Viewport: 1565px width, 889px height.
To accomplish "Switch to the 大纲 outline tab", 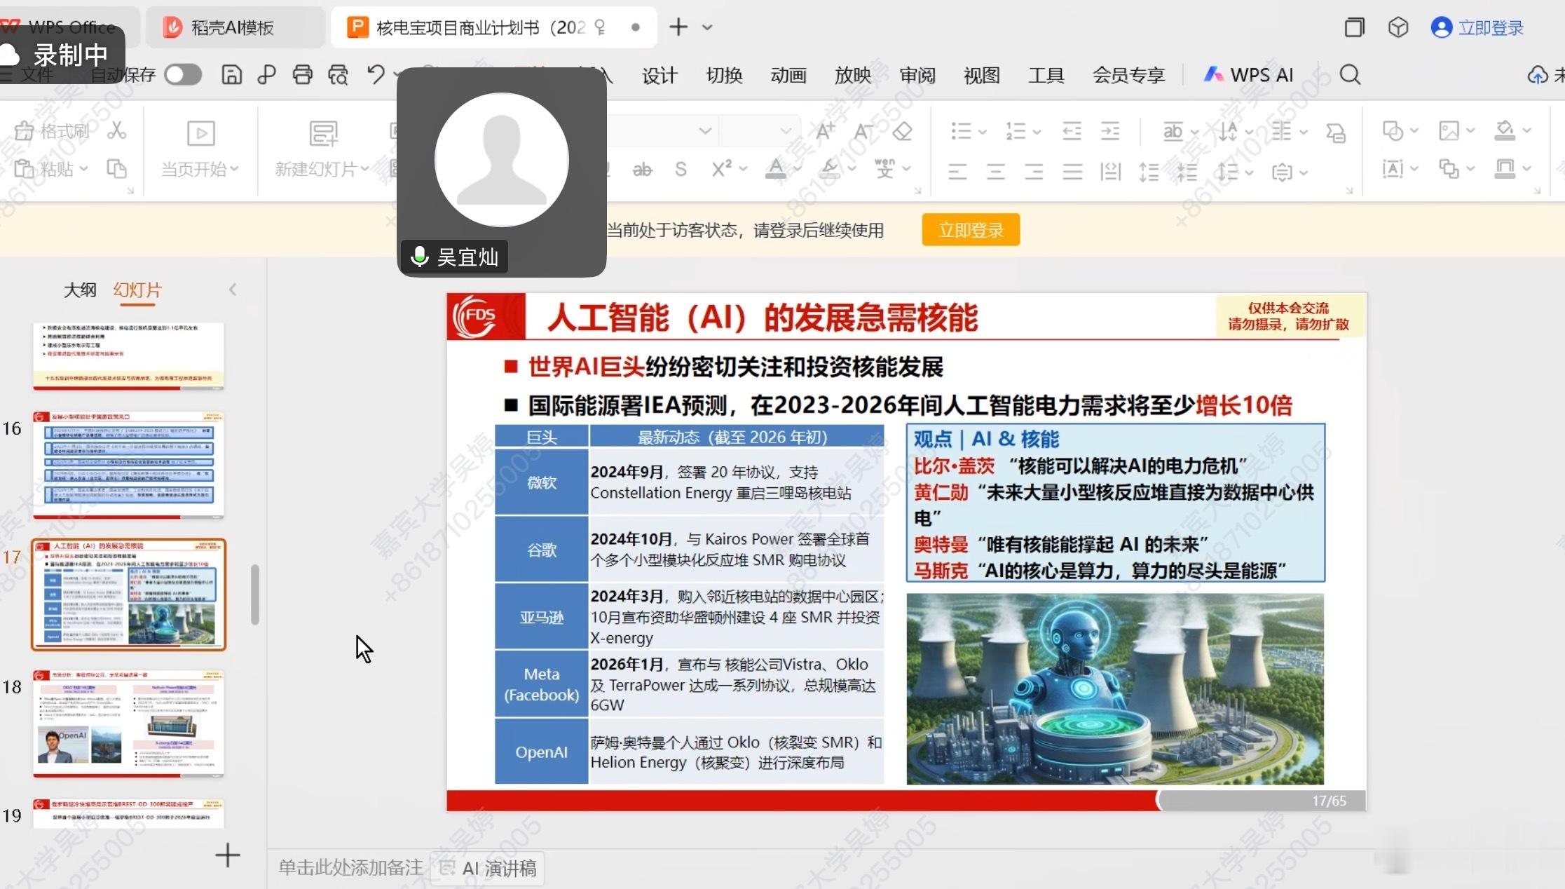I will point(80,290).
